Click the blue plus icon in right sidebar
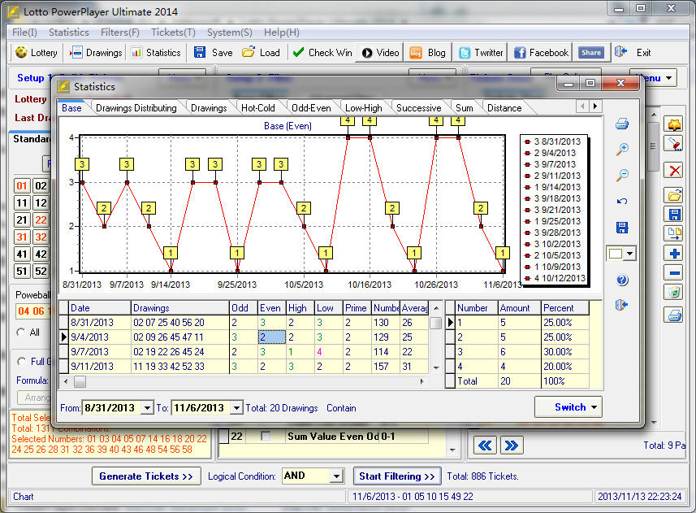 [x=675, y=254]
